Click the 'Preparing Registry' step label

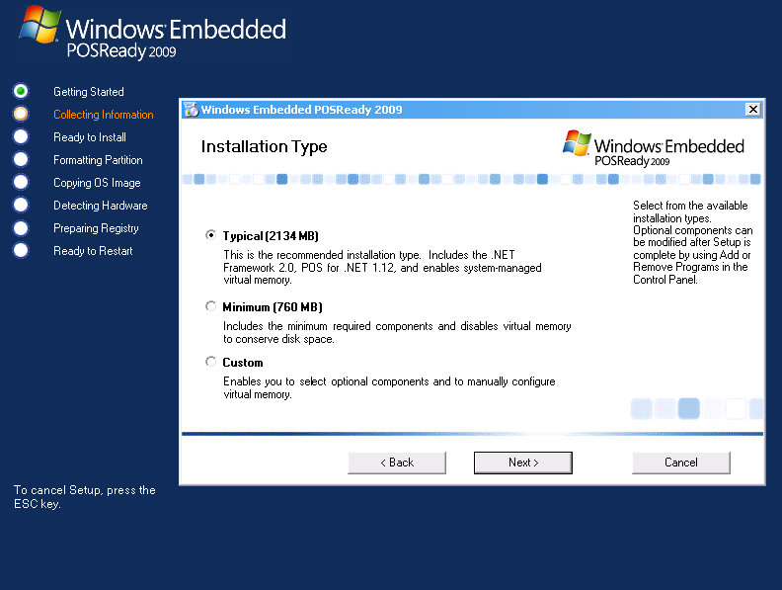tap(96, 228)
